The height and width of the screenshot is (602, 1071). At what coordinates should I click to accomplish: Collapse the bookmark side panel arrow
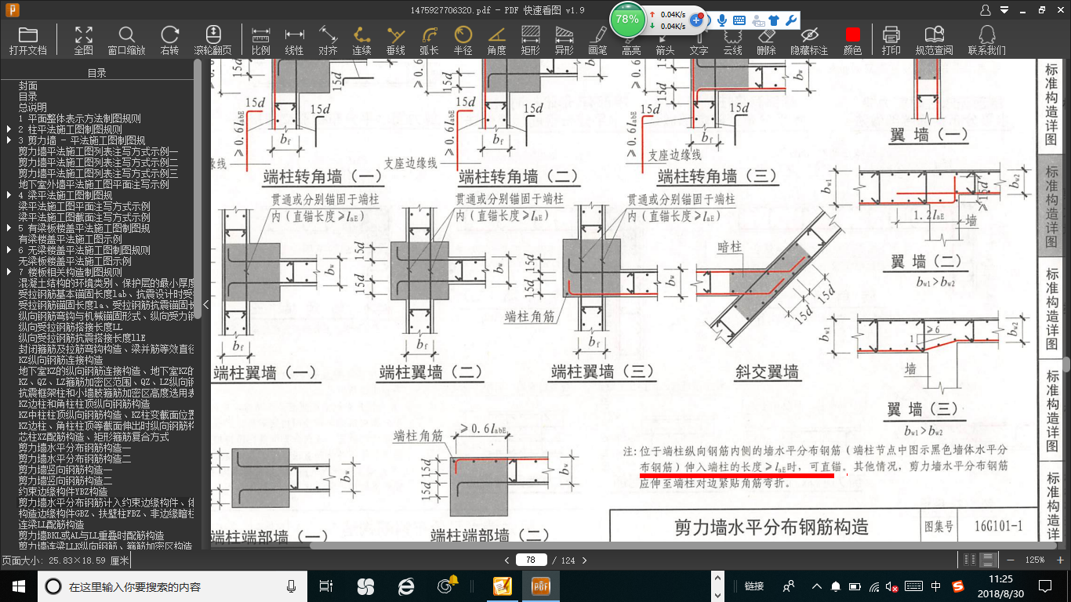click(205, 304)
